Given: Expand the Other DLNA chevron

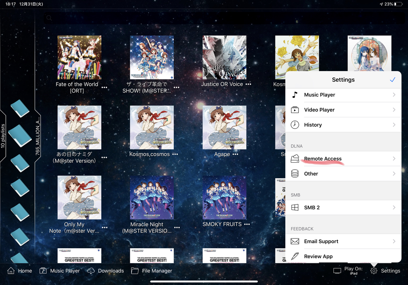Looking at the screenshot, I should coord(394,173).
